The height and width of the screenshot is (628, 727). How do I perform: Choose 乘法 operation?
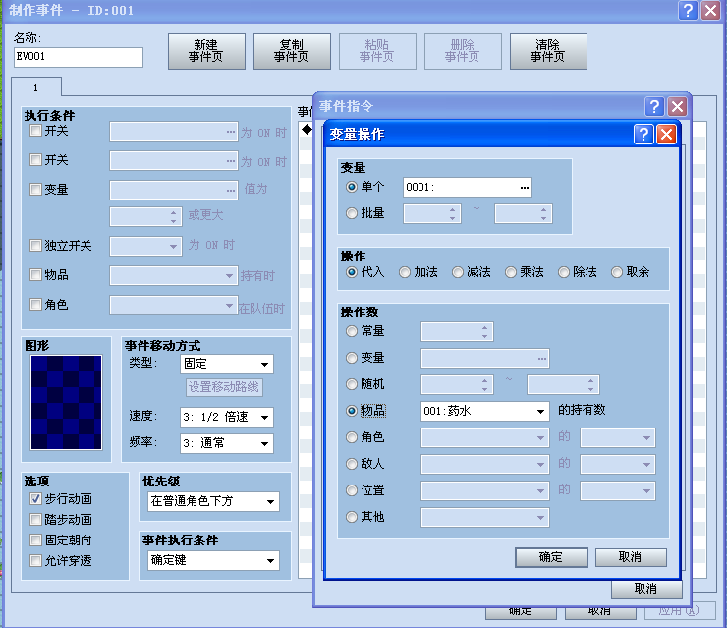(x=511, y=272)
